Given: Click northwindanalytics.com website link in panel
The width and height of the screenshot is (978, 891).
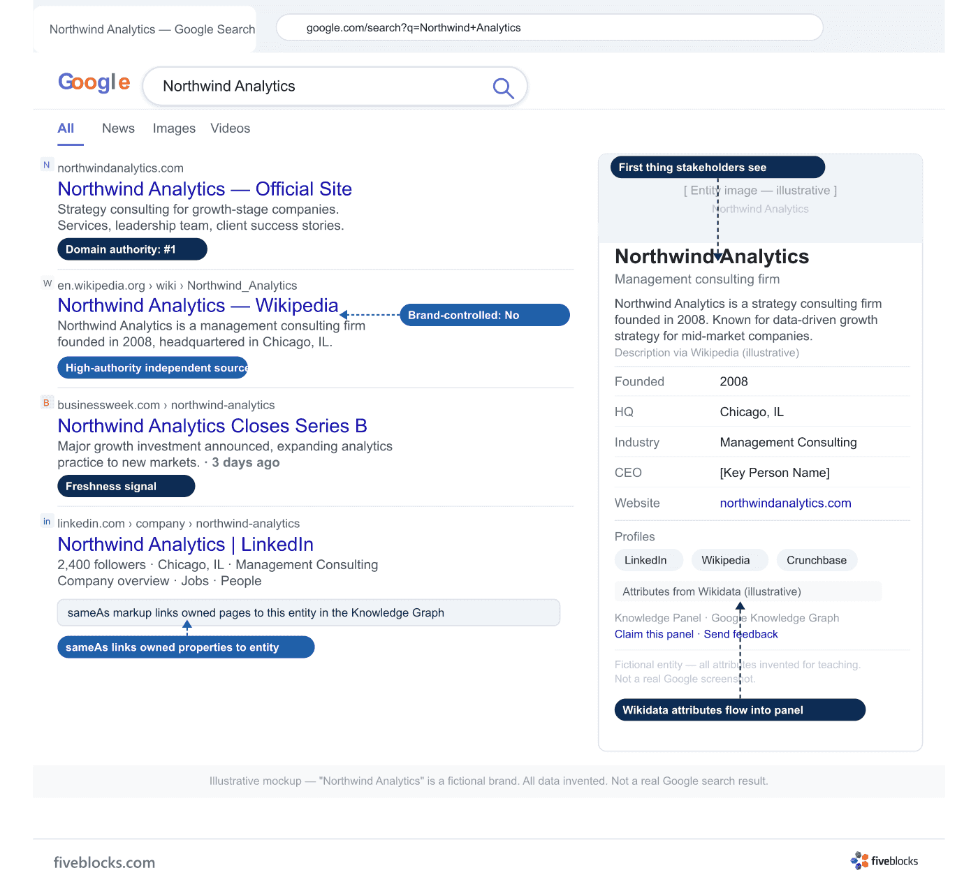Looking at the screenshot, I should pos(785,503).
